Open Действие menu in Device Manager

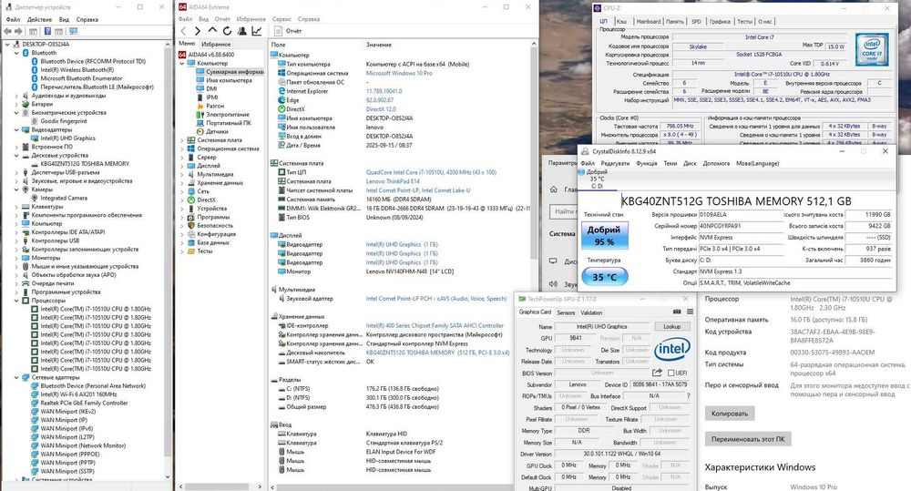tap(39, 19)
